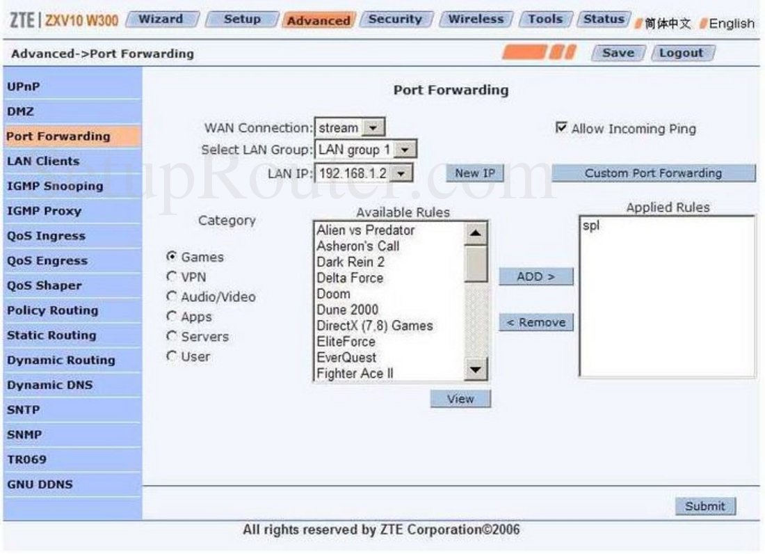This screenshot has width=765, height=554.
Task: Click < Remove button
Action: tap(535, 323)
